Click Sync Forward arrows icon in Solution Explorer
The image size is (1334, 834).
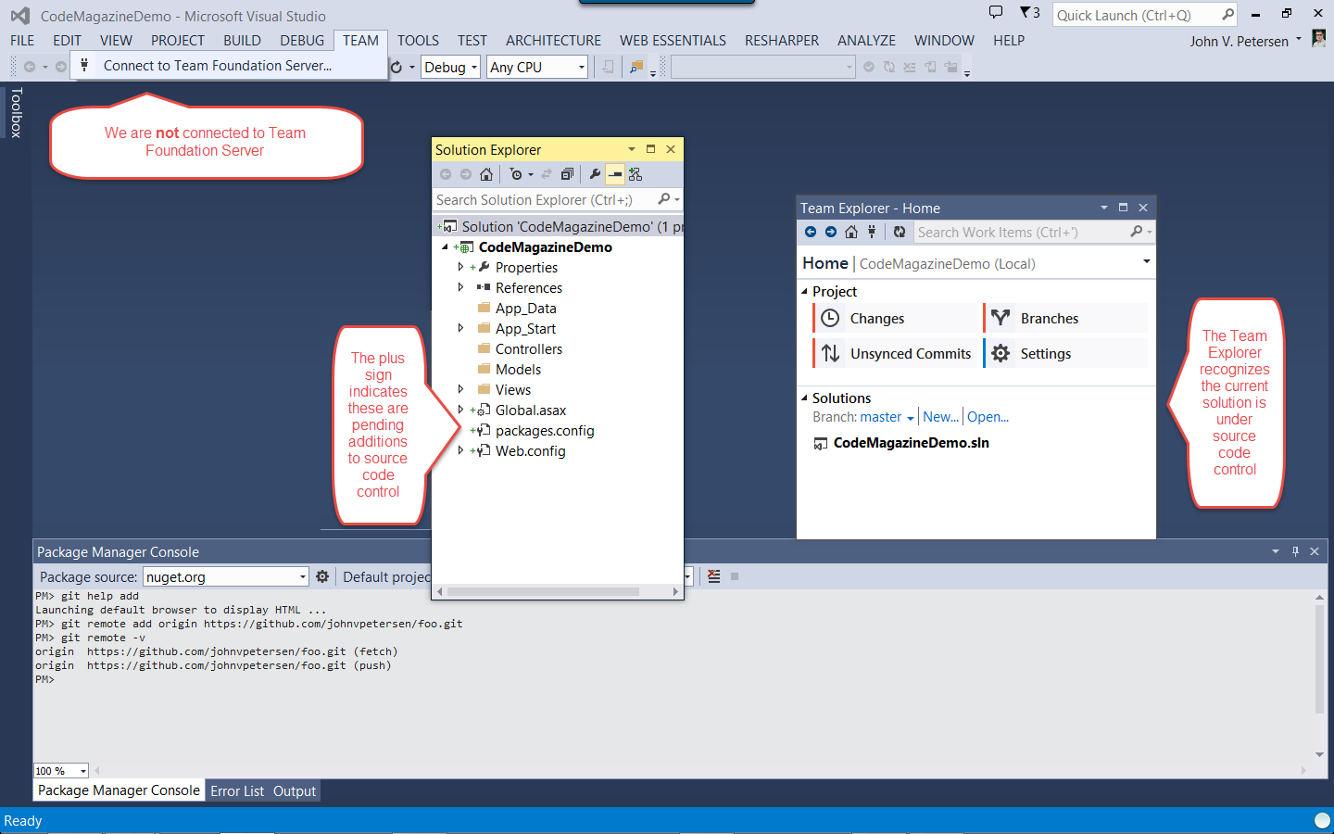(x=547, y=174)
